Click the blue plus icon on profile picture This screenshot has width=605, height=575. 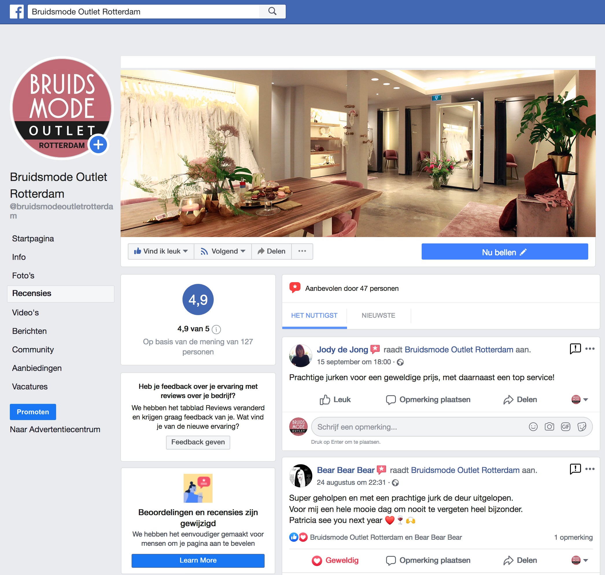click(x=98, y=144)
